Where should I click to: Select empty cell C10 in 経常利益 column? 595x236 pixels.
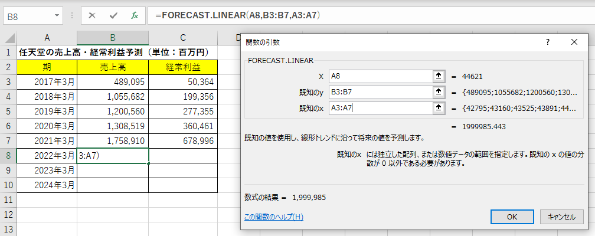pos(183,185)
